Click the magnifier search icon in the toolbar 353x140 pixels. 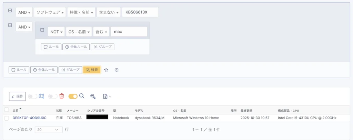[x=82, y=96]
